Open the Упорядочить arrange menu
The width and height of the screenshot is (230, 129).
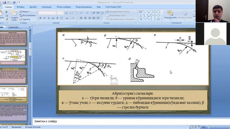pos(170,15)
